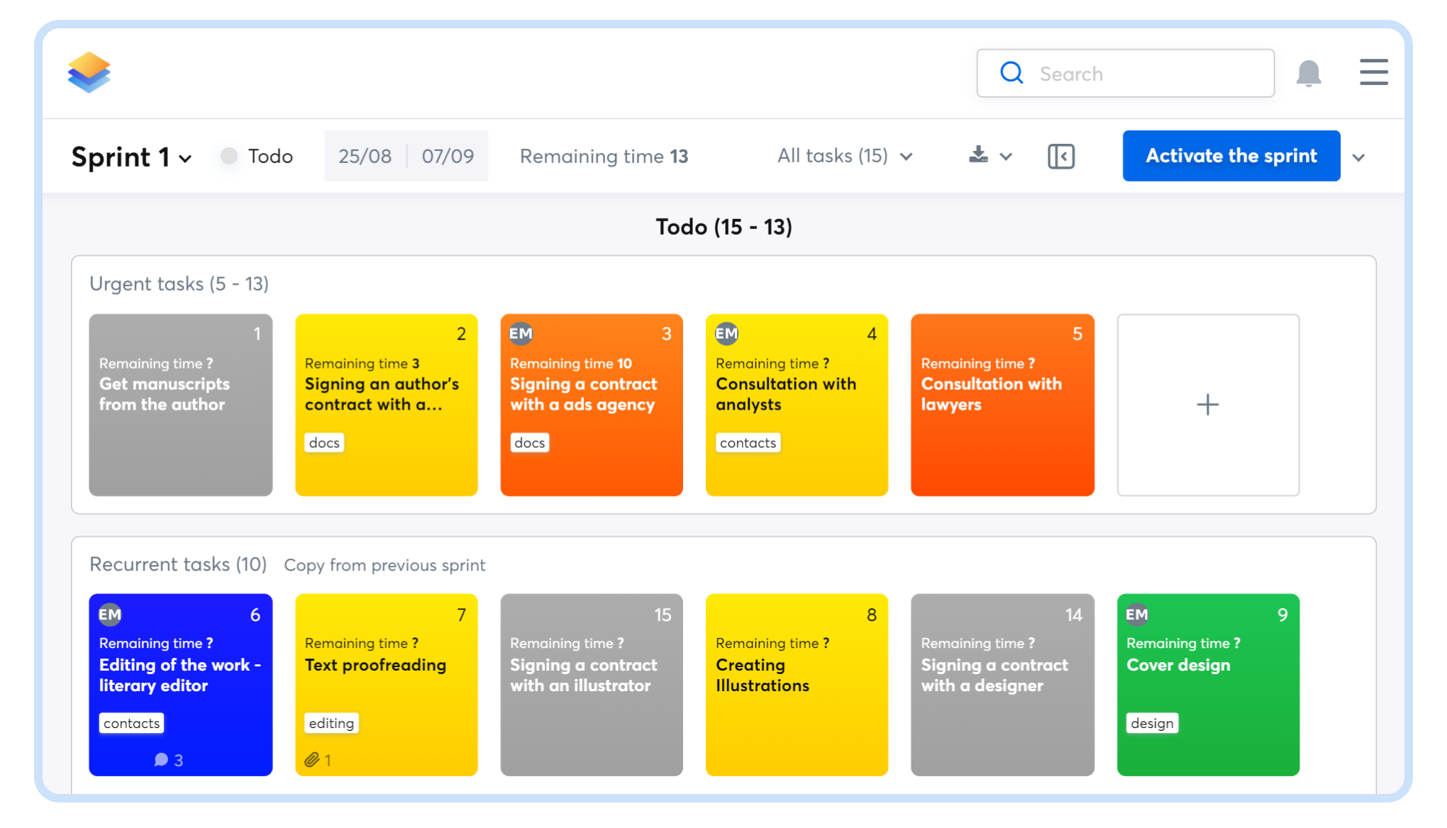This screenshot has width=1447, height=828.
Task: Click the Recurrent tasks (10) heading
Action: (178, 564)
